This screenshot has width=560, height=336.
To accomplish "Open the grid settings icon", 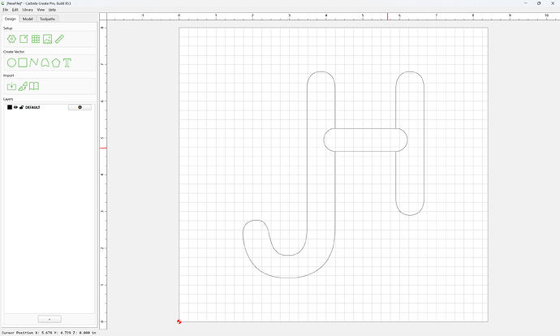I will pyautogui.click(x=36, y=39).
